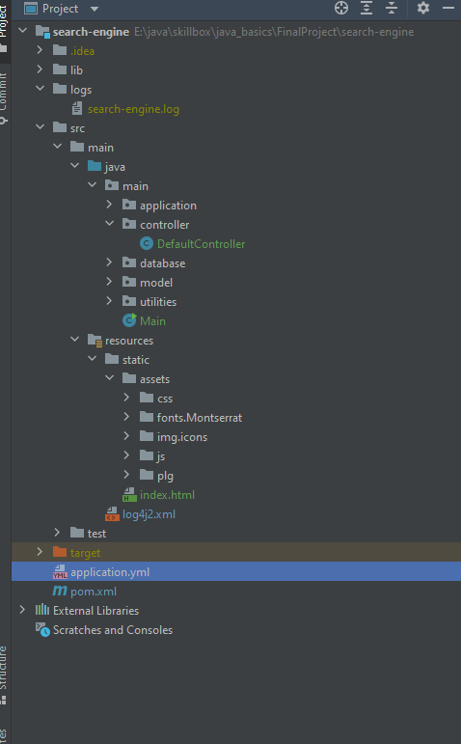
Task: Click the DefaultController class icon
Action: click(146, 243)
